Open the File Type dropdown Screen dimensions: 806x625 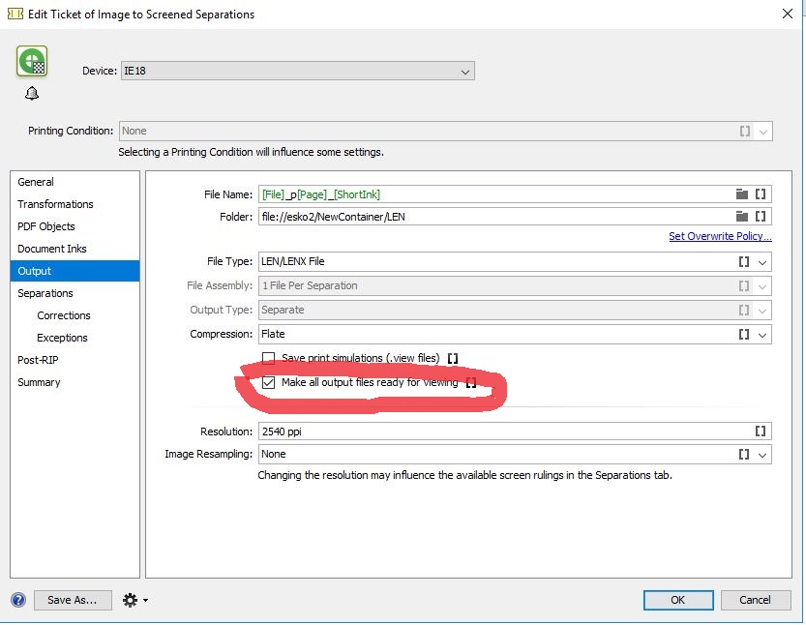(762, 262)
